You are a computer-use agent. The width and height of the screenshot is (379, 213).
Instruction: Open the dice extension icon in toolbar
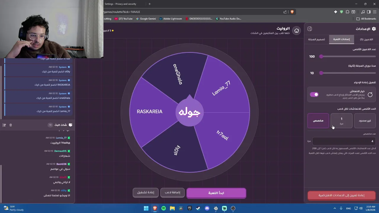335,12
